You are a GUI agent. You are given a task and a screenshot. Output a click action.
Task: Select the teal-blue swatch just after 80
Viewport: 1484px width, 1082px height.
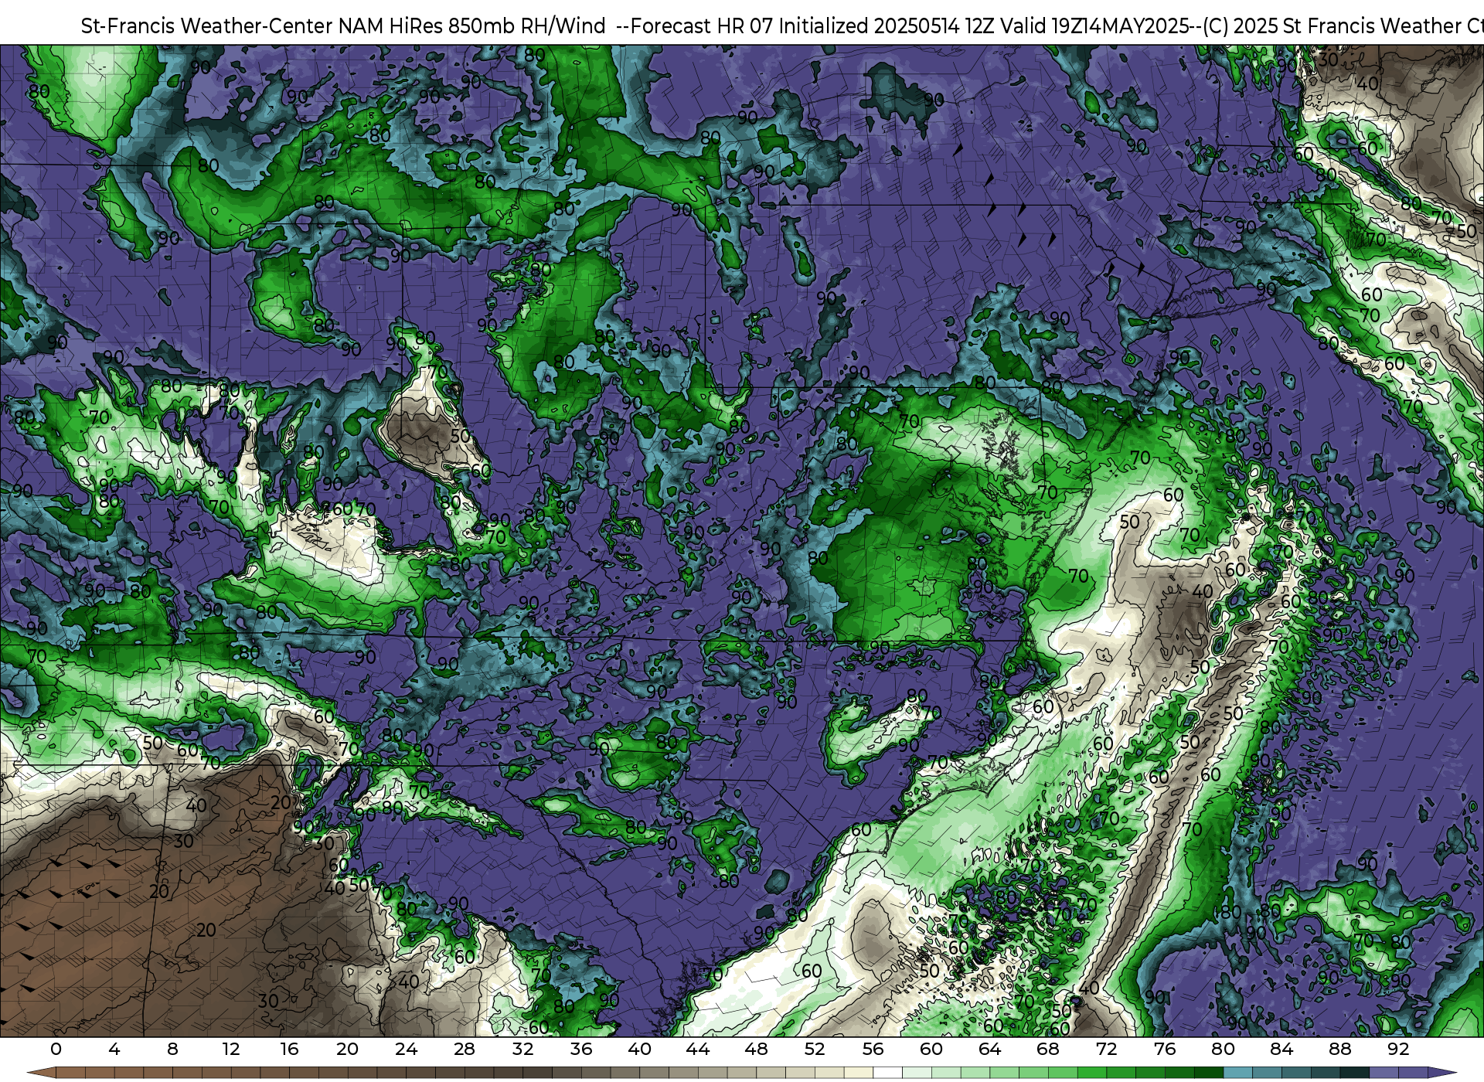tap(1237, 1073)
